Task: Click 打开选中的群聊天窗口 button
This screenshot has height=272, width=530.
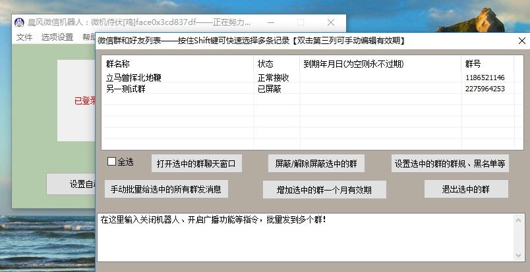Action: (x=196, y=164)
